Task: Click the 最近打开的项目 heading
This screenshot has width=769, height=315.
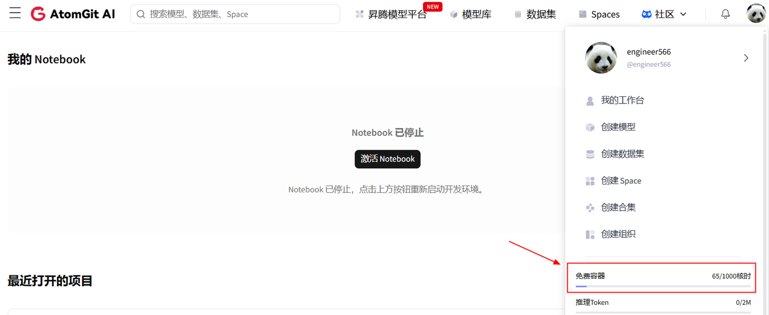Action: pyautogui.click(x=50, y=280)
